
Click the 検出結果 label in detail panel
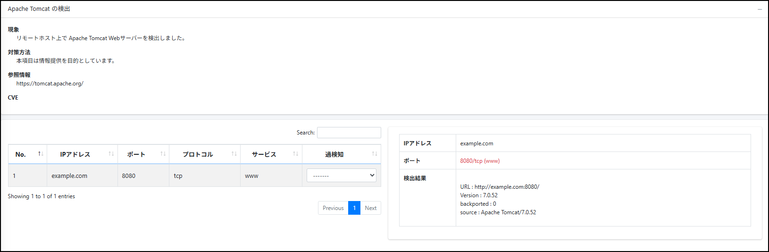(415, 178)
